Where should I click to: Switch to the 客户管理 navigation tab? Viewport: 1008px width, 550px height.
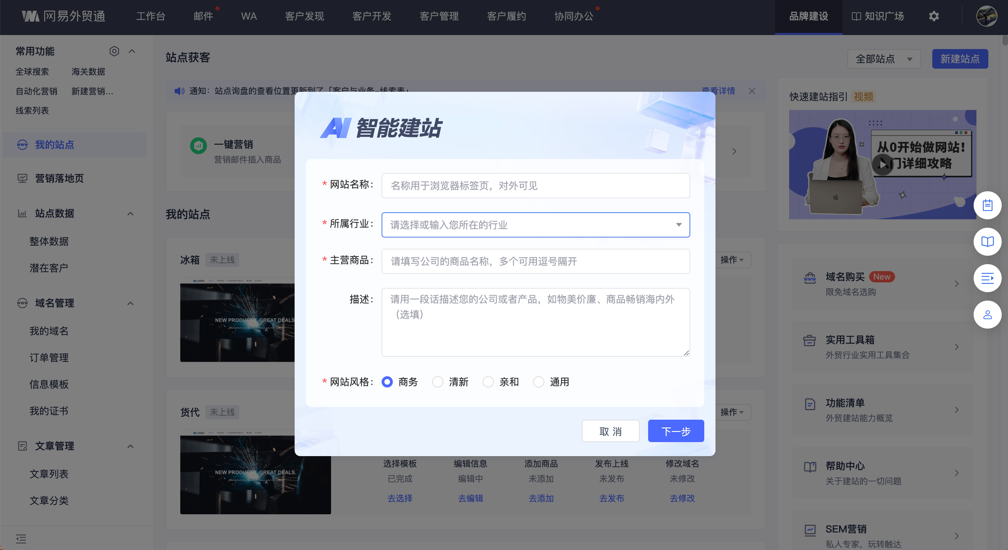point(439,16)
